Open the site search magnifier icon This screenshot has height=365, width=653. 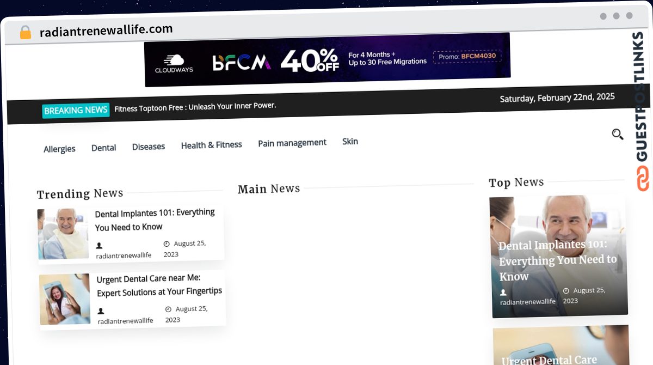(617, 133)
